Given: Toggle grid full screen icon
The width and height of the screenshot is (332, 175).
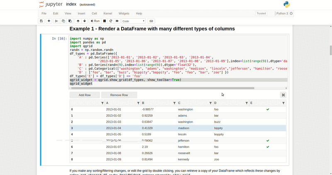Looking at the screenshot, I should tap(283, 95).
